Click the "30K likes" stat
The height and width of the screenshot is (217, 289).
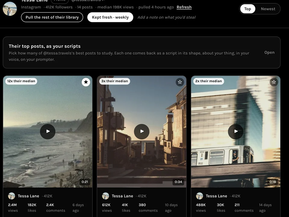(x=221, y=208)
